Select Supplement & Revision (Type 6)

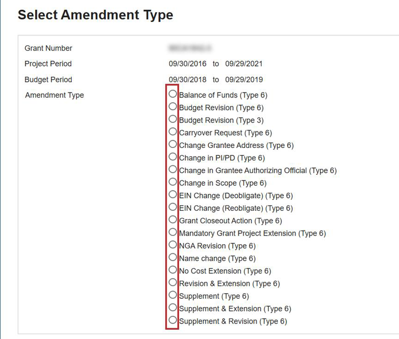point(173,320)
